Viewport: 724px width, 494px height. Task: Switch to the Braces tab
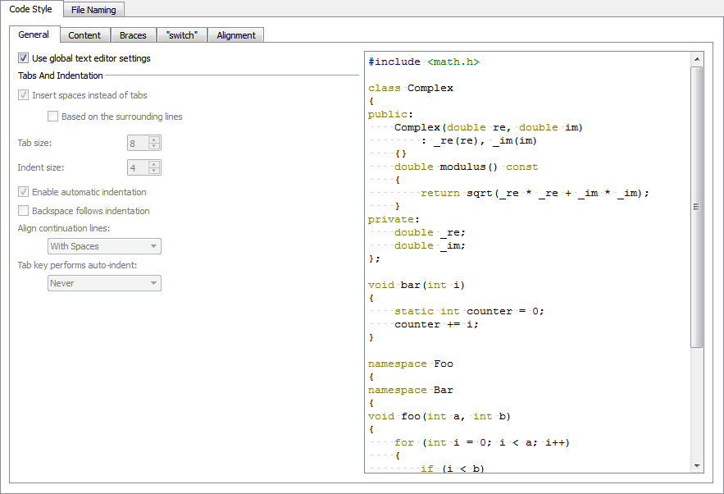133,35
